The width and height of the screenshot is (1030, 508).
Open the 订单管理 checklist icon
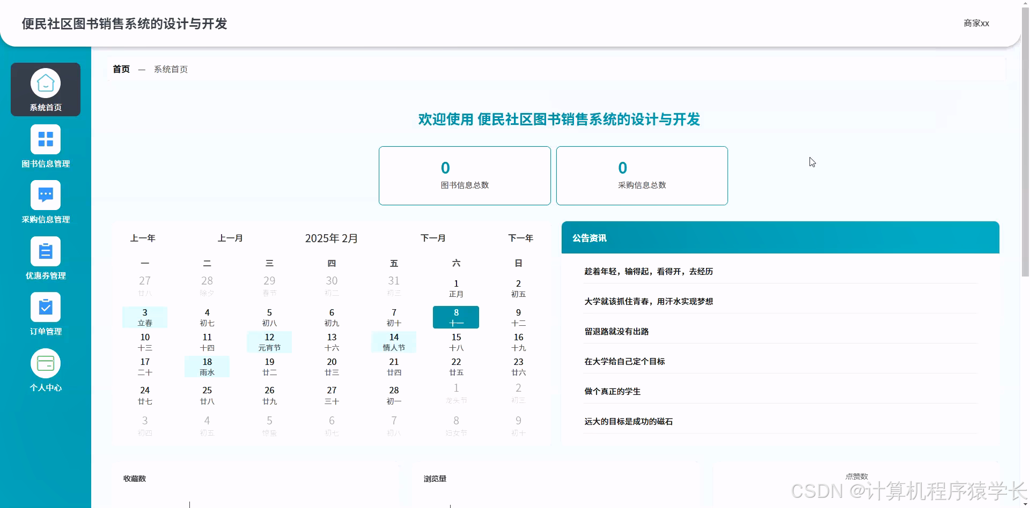(46, 307)
